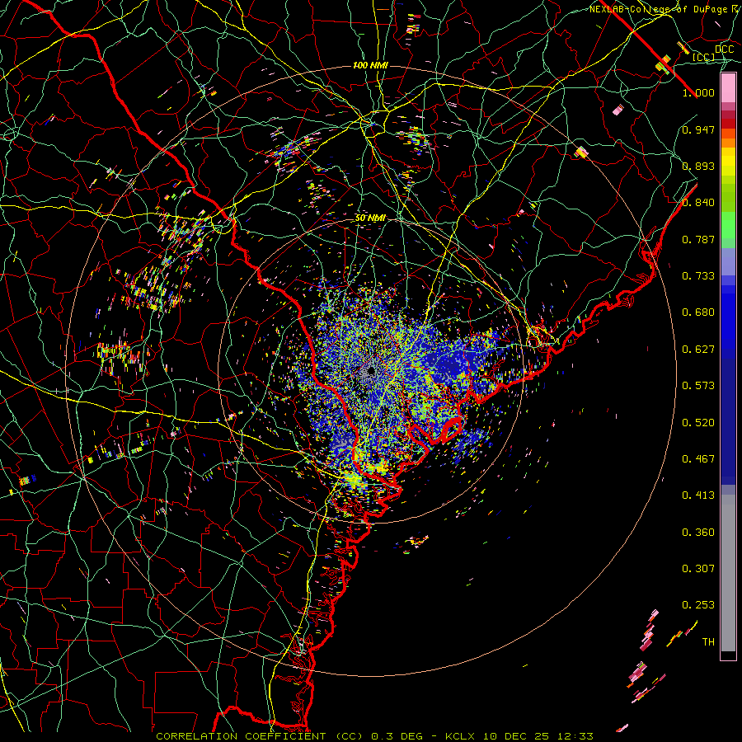Viewport: 742px width, 742px height.
Task: Click the DCC label above the color bar
Action: pyautogui.click(x=725, y=49)
